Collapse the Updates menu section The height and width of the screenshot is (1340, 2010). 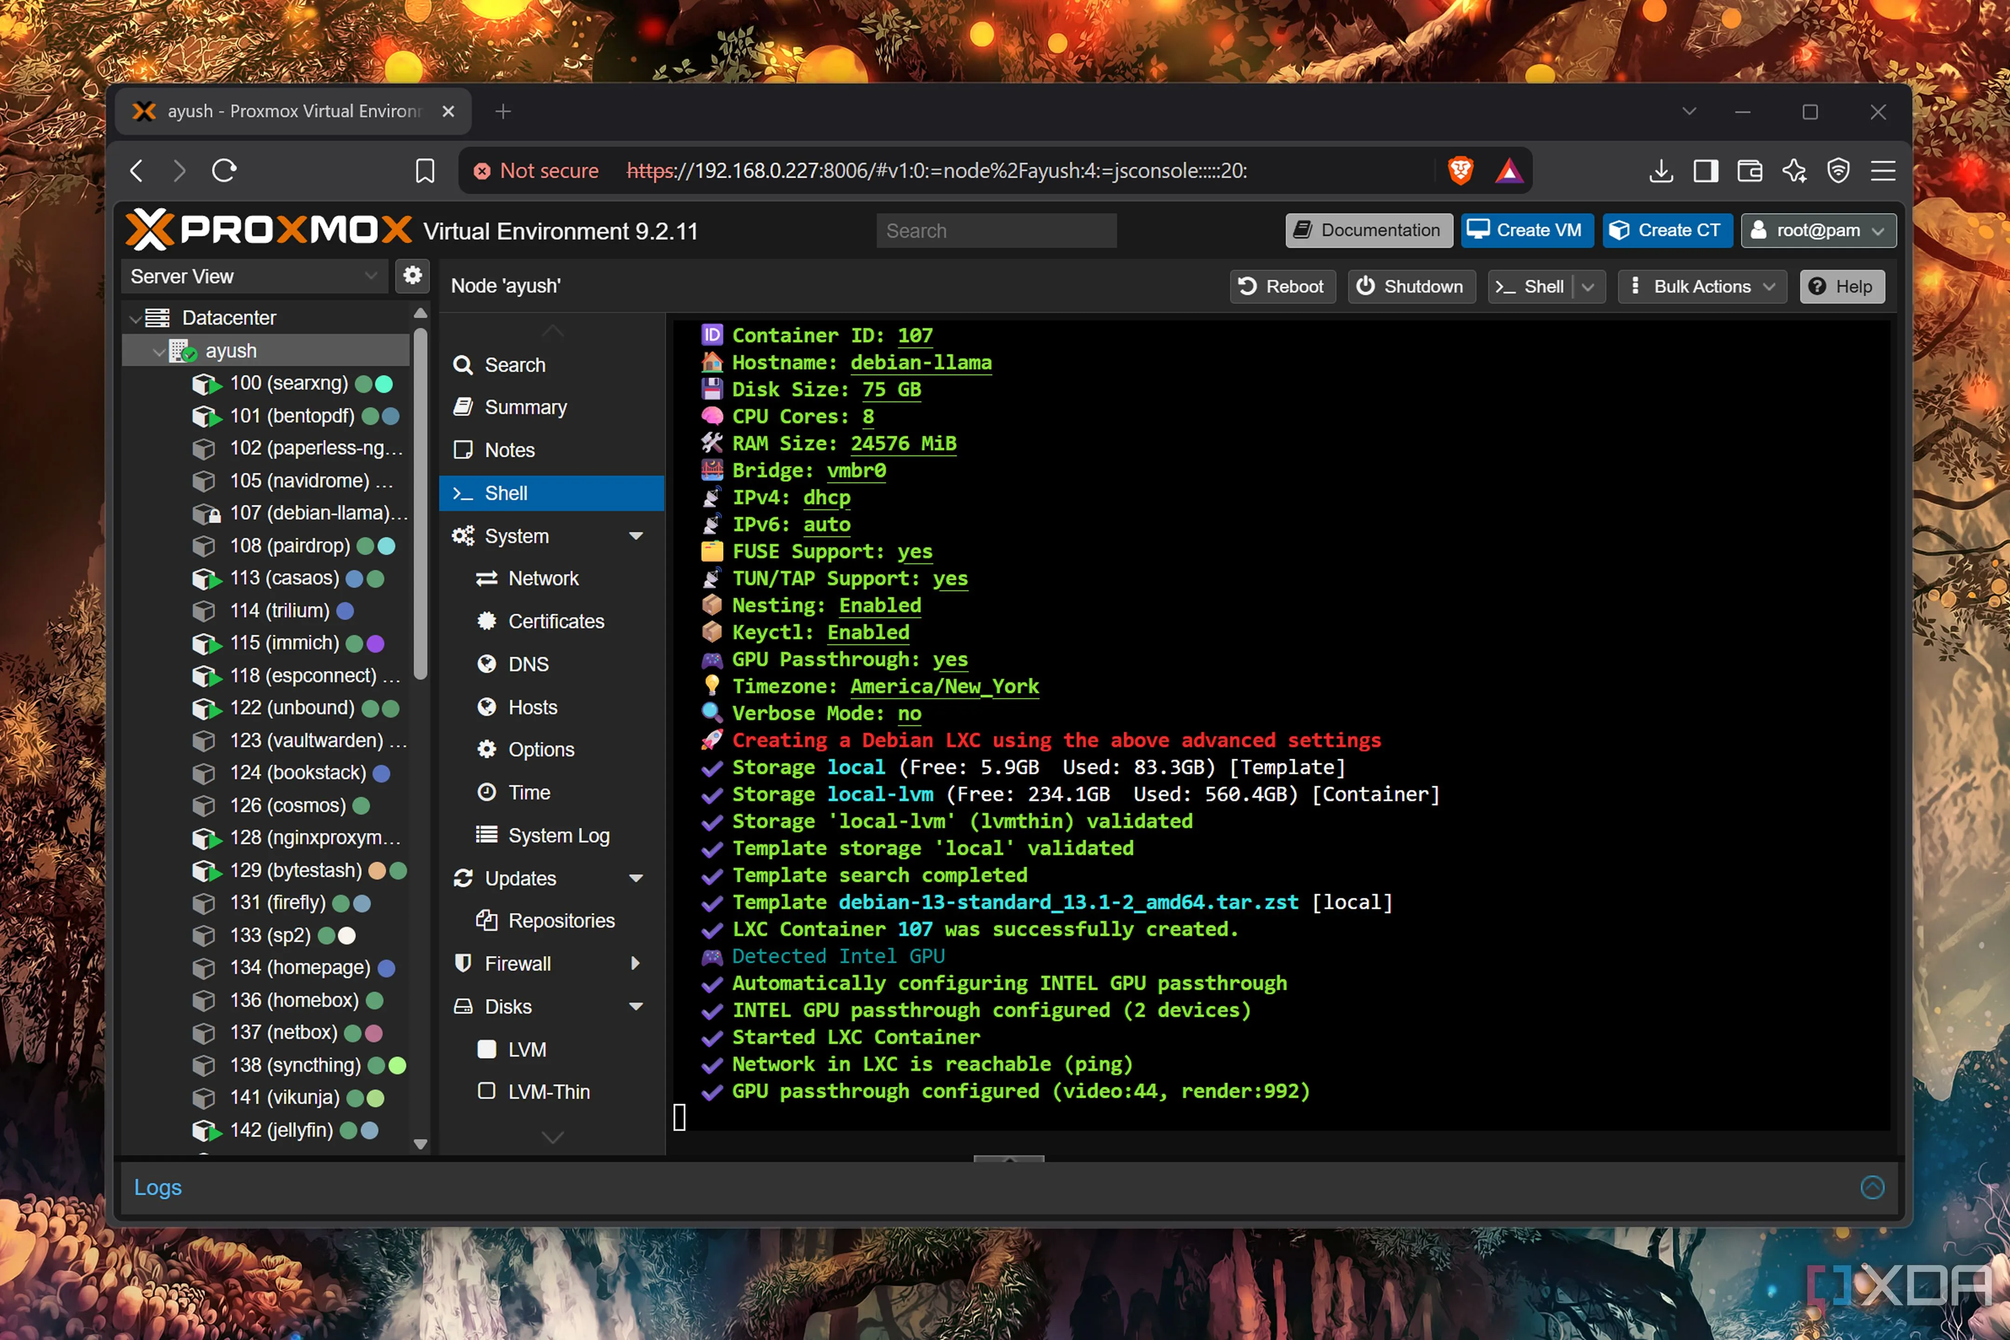click(636, 878)
